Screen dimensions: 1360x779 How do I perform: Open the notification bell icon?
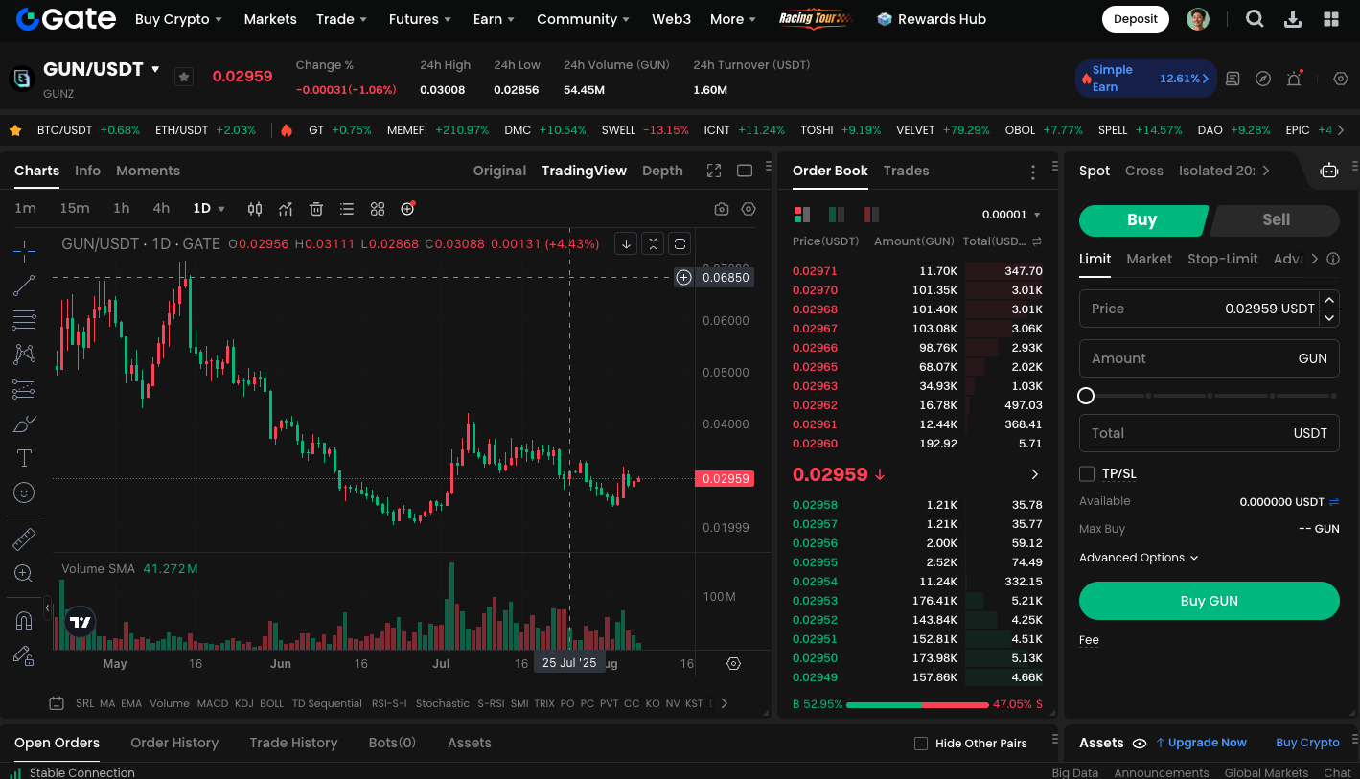(x=1294, y=79)
